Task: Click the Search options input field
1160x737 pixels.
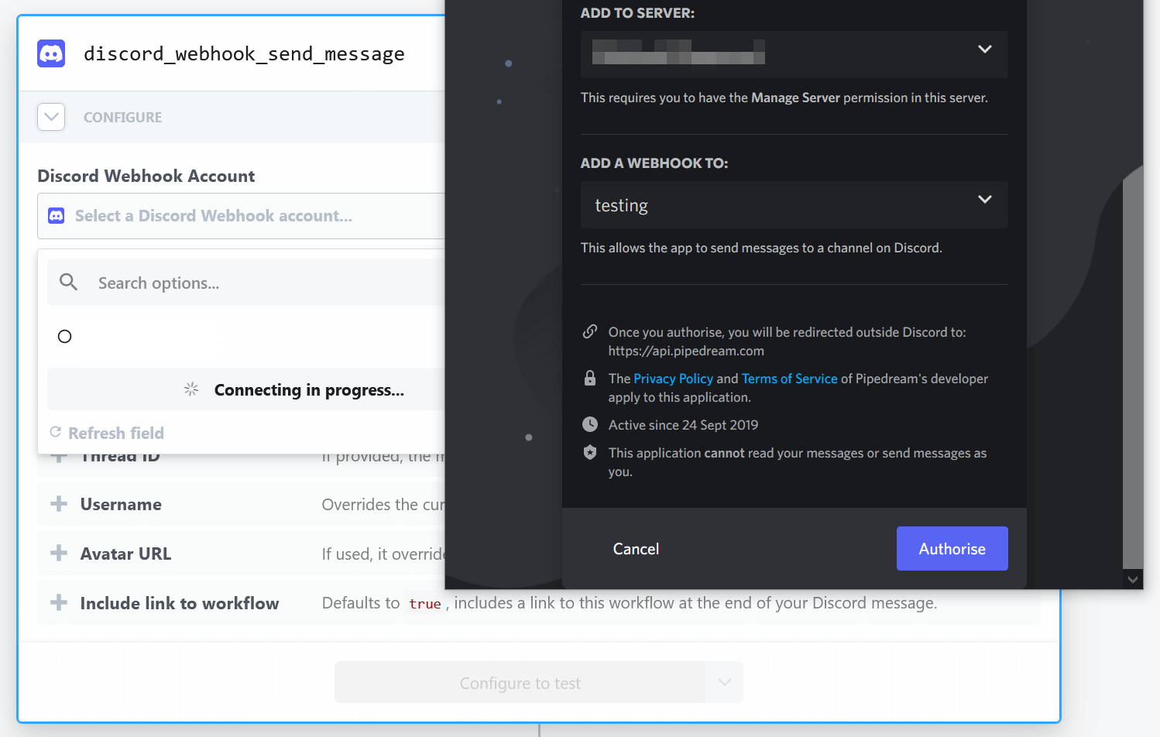Action: coord(232,282)
